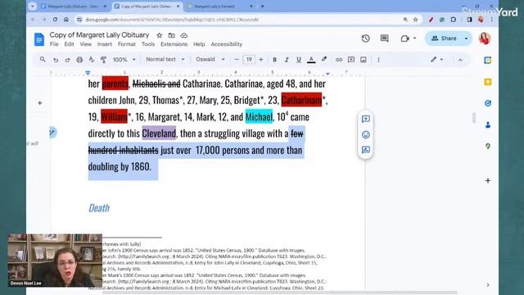524x295 pixels.
Task: Open the highlight color pen
Action: (324, 59)
